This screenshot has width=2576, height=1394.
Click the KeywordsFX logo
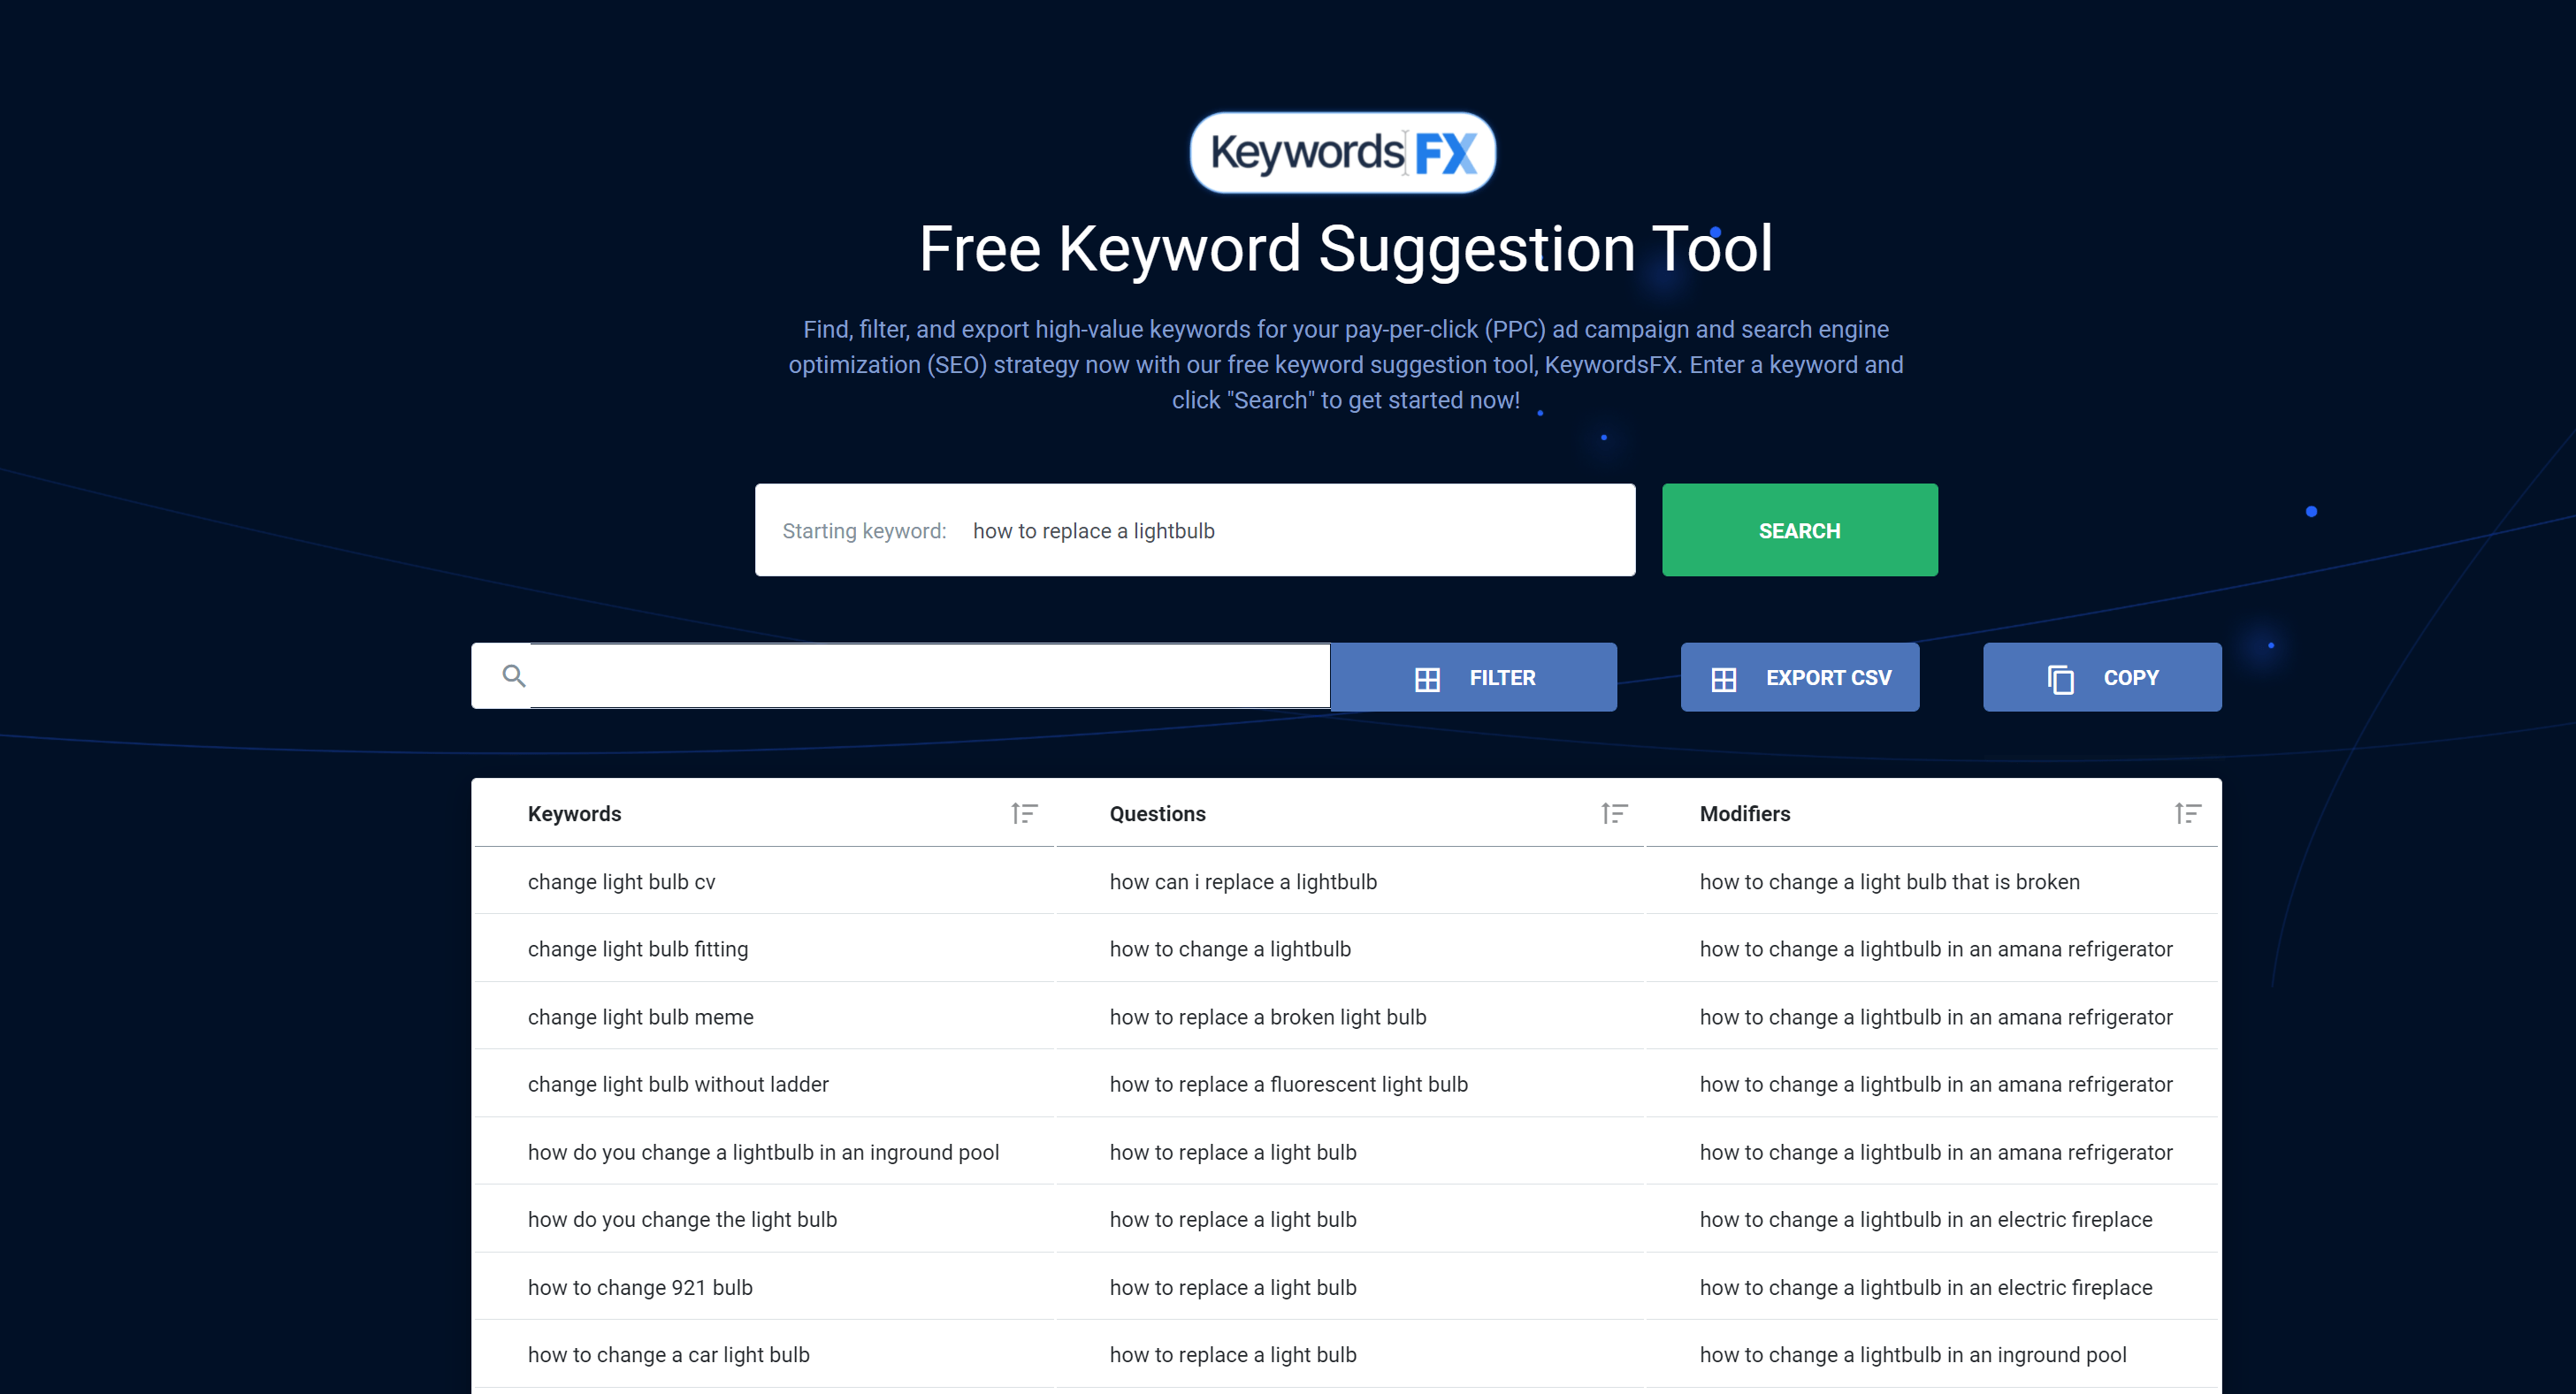pyautogui.click(x=1342, y=153)
